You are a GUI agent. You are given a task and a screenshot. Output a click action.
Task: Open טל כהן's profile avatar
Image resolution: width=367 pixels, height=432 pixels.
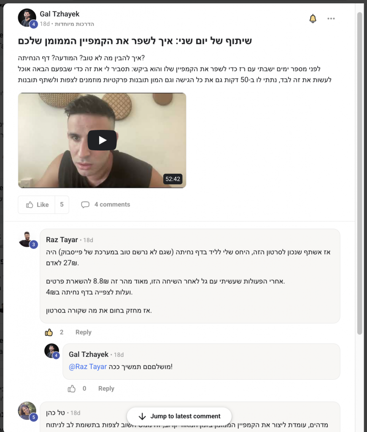click(27, 410)
